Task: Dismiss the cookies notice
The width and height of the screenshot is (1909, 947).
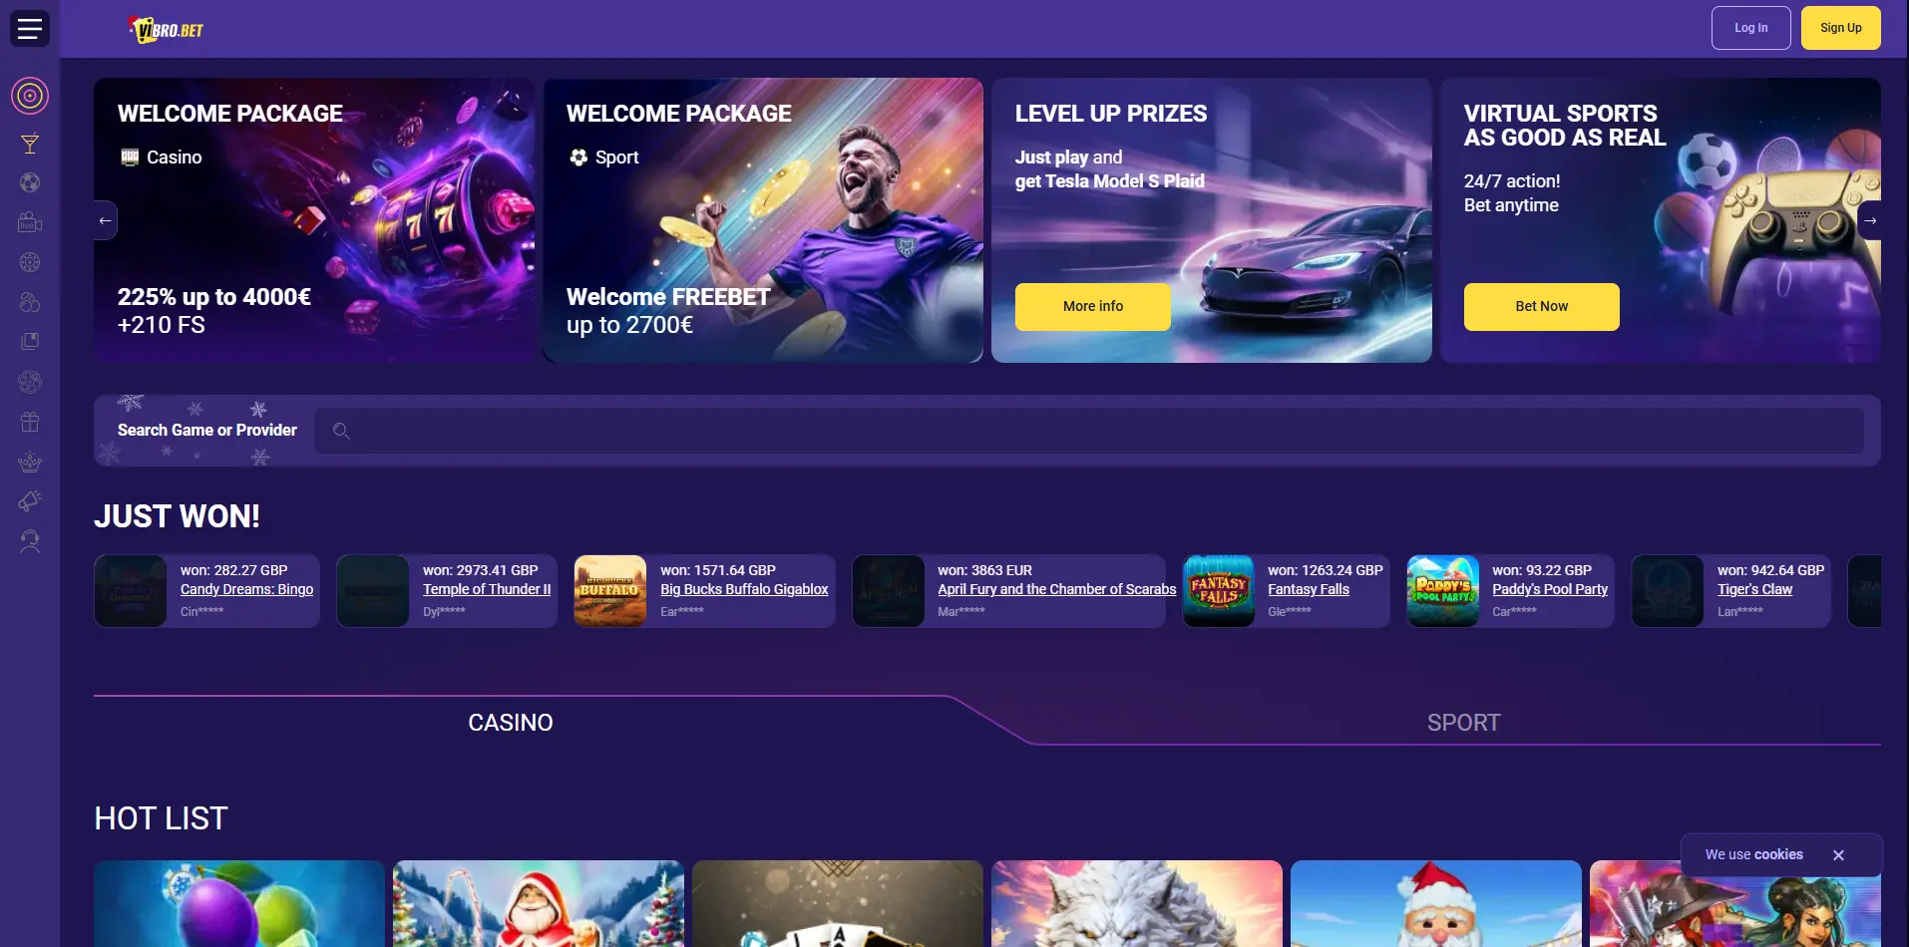Action: (x=1838, y=855)
